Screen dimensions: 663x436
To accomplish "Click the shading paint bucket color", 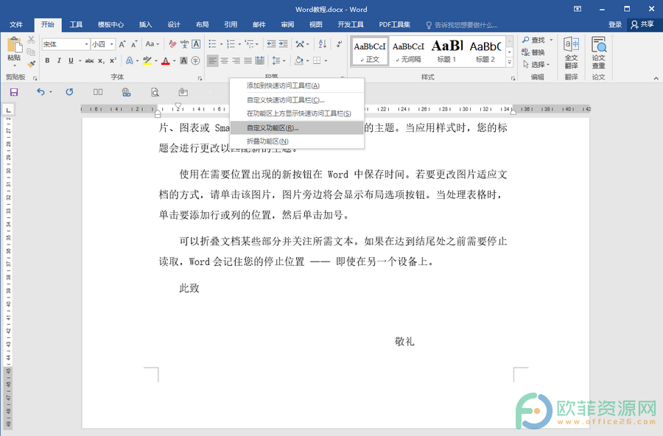I will point(299,61).
